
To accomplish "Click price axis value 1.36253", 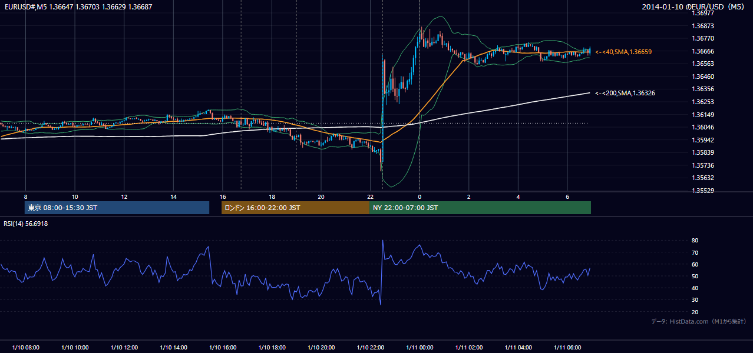I will (702, 102).
